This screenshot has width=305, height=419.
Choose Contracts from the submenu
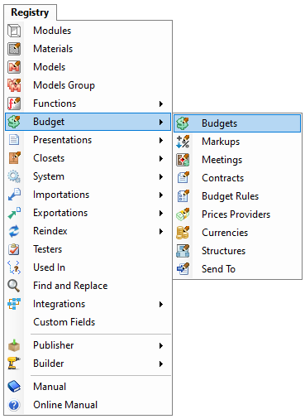237,178
